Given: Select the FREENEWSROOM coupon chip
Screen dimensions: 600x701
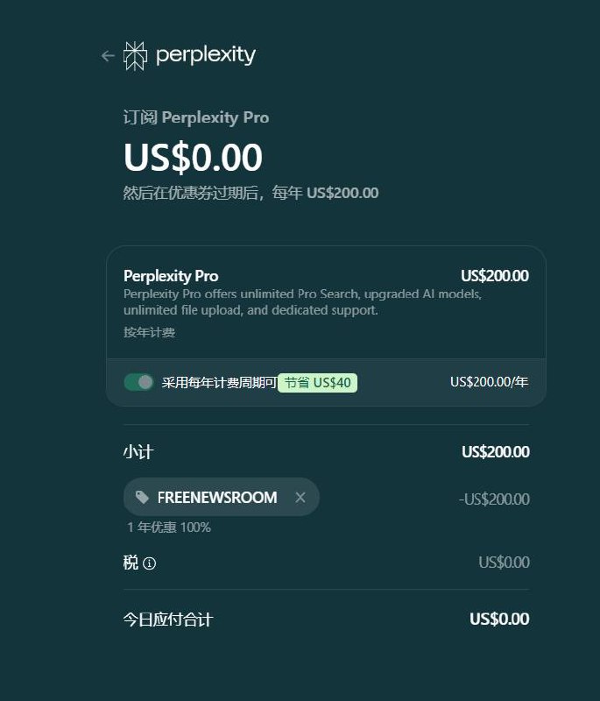Looking at the screenshot, I should [x=219, y=497].
